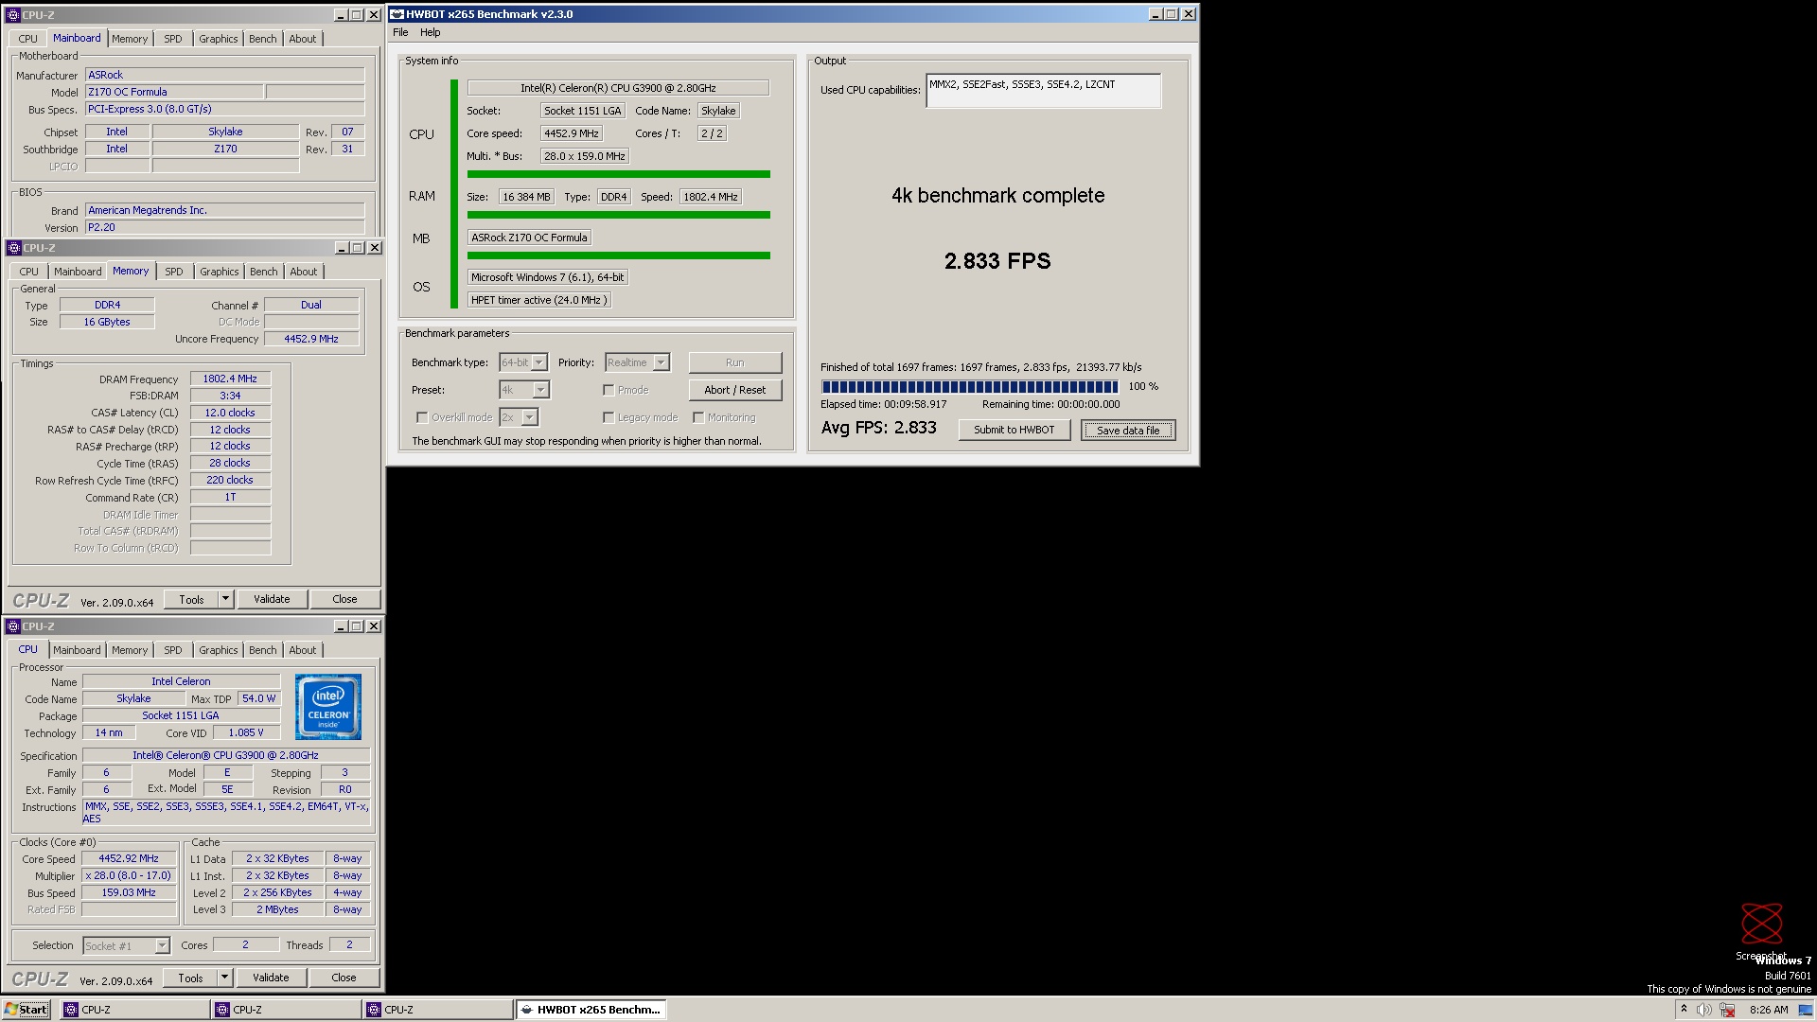Click the HWBOT x265 window title icon
This screenshot has height=1022, width=1817.
coord(397,14)
